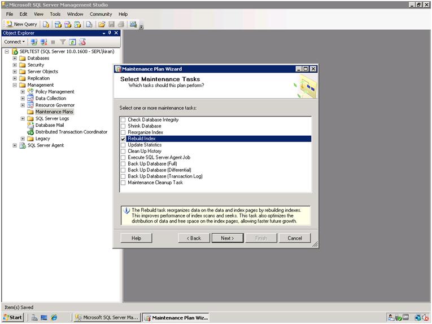Click the Cancel button in the wizard
The image size is (432, 324).
[x=295, y=238]
